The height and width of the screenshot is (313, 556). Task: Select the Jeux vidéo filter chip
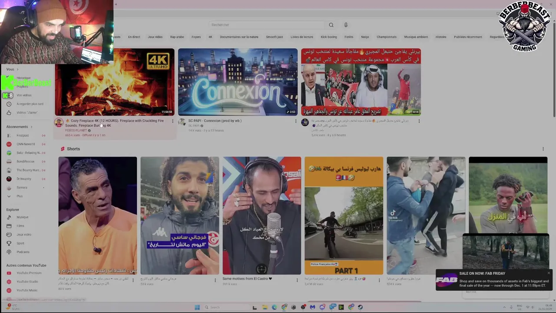(155, 37)
